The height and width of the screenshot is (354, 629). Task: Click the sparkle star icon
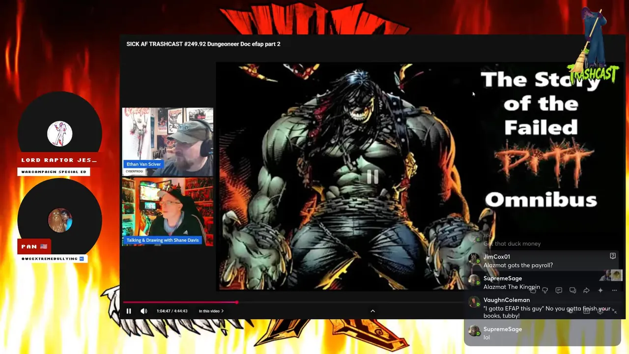point(600,291)
